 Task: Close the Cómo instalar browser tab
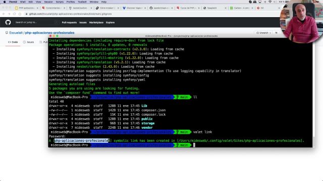click(118, 8)
